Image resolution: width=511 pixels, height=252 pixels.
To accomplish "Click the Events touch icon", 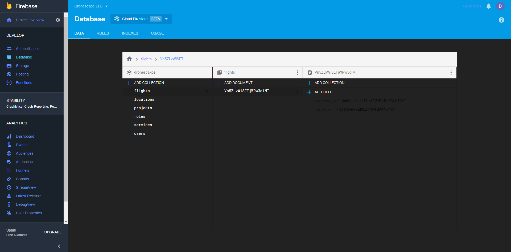I will point(9,145).
